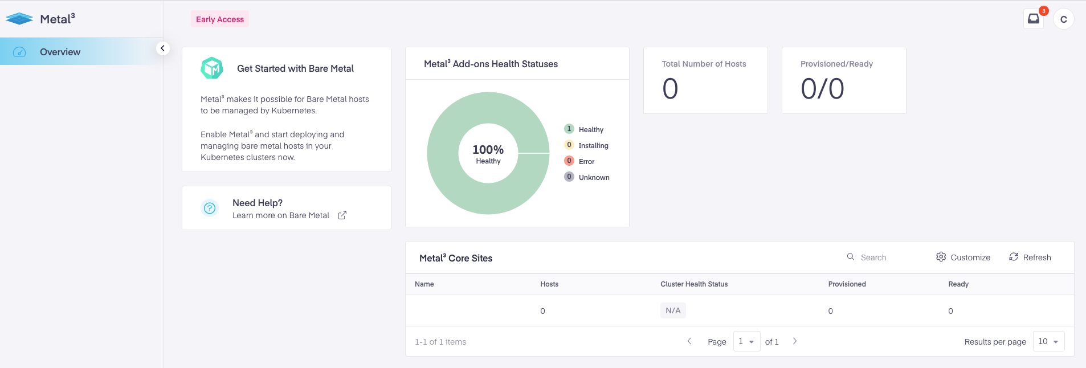Click the N/A cluster health badge

(x=673, y=310)
